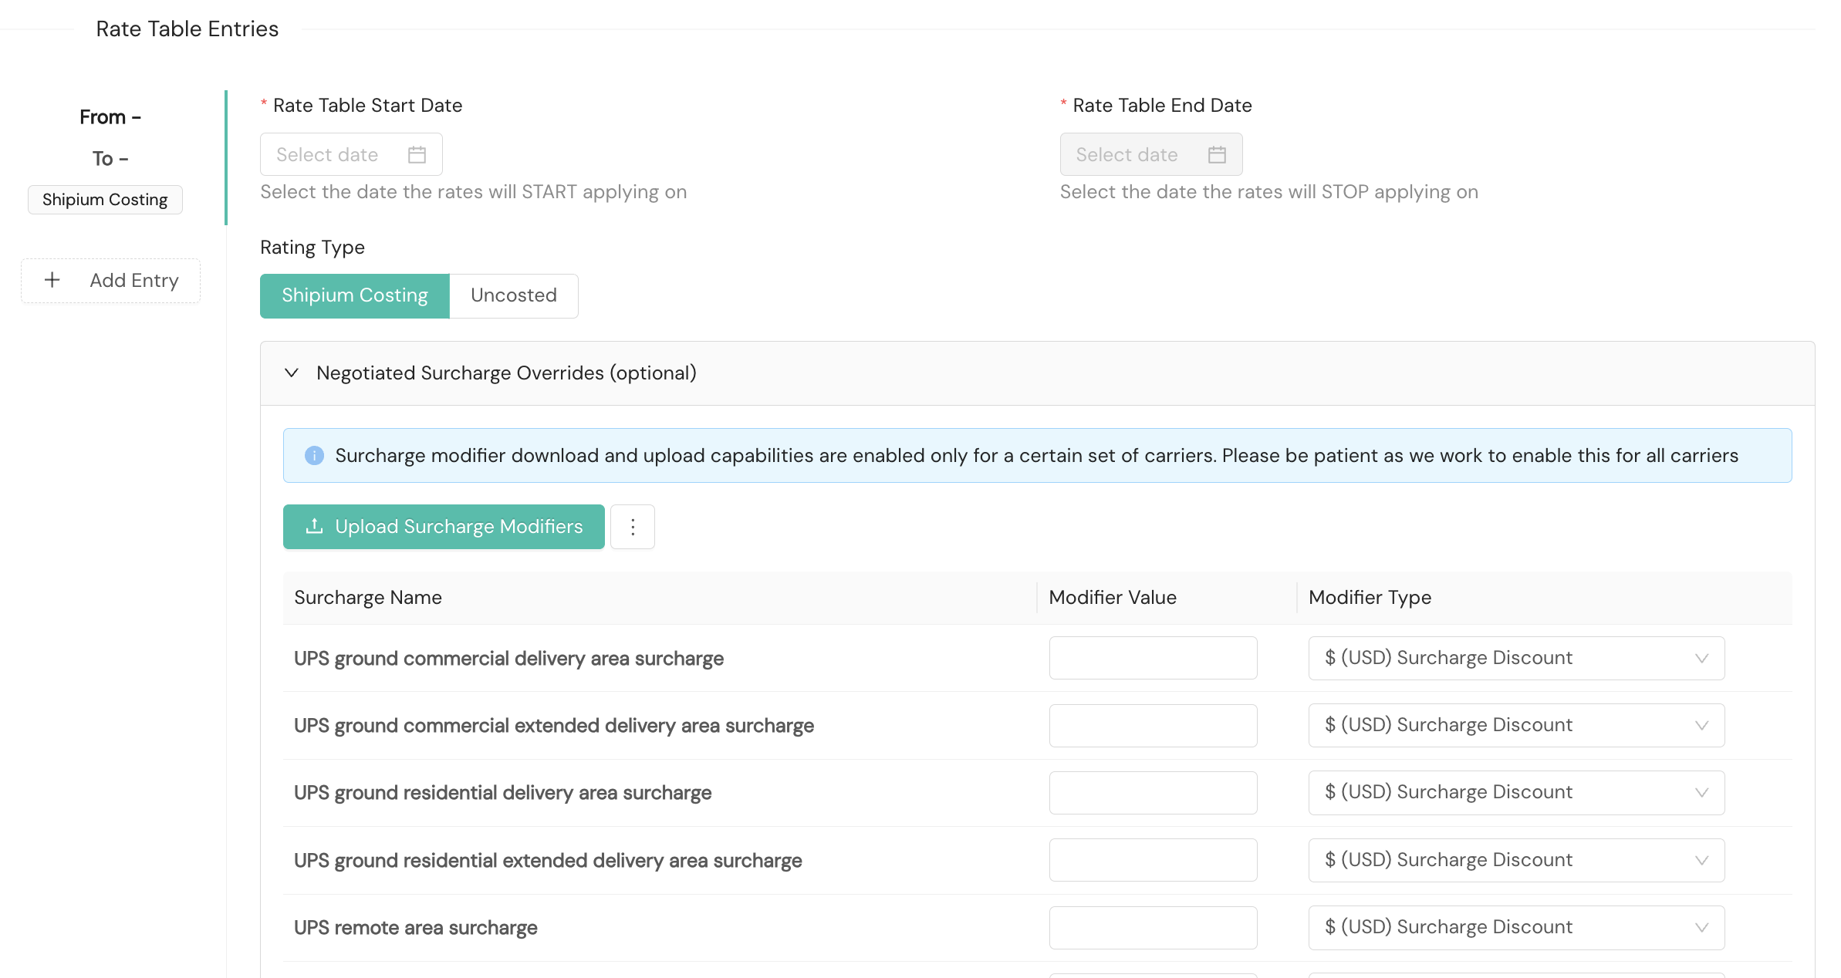Collapse the Negotiated Surcharge Overrides chevron
Viewport: 1841px width, 978px height.
point(292,373)
